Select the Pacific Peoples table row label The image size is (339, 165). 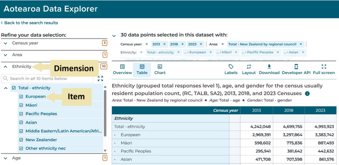point(136,151)
